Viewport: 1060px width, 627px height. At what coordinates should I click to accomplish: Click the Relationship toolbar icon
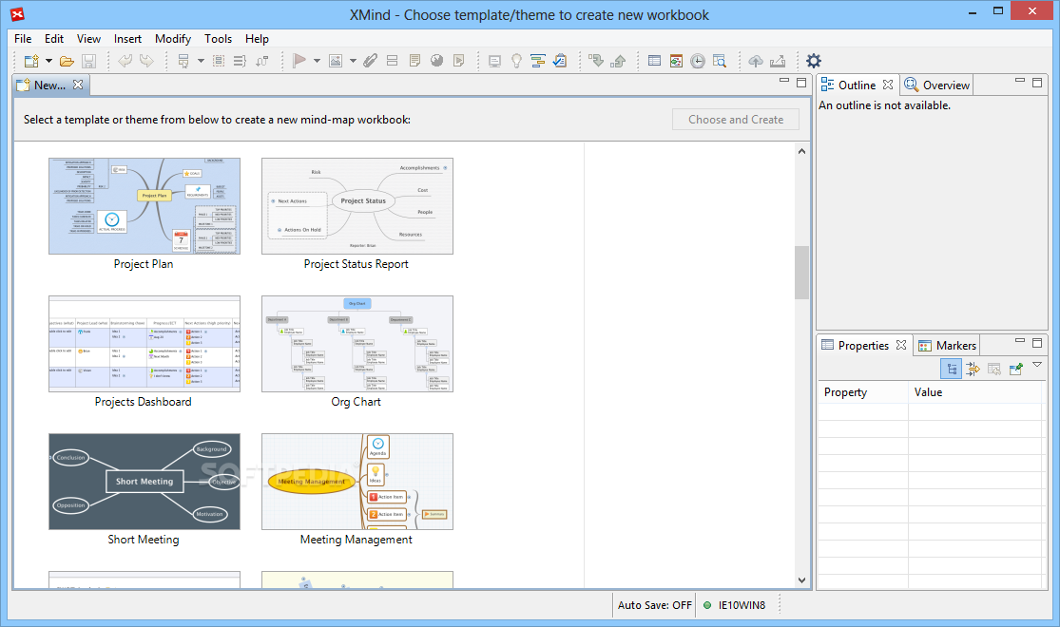[x=262, y=61]
